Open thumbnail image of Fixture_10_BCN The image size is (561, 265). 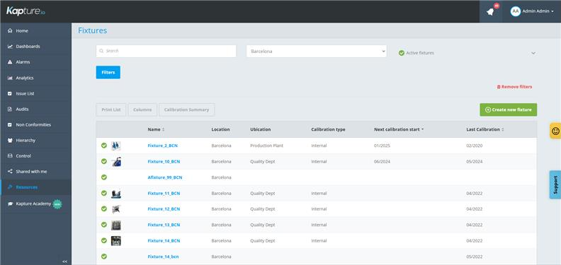pos(116,161)
